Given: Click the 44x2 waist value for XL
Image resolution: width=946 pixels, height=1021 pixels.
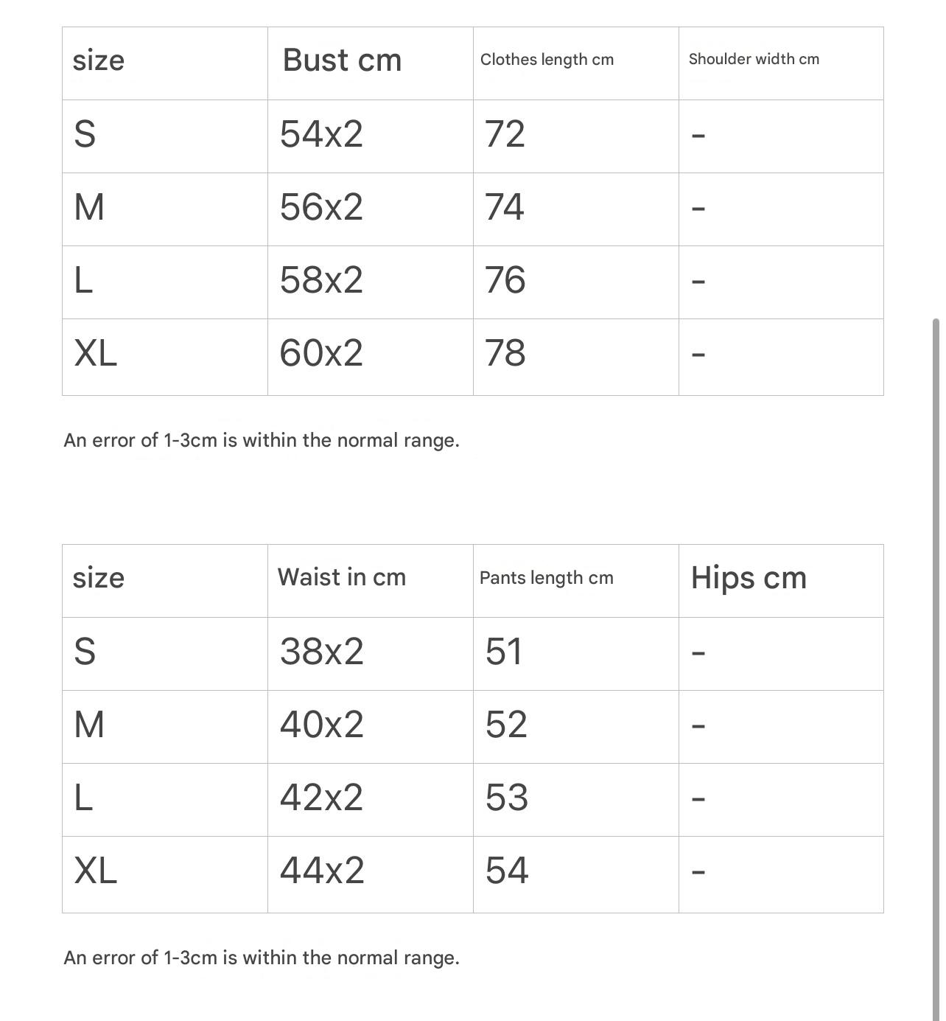Looking at the screenshot, I should [x=321, y=871].
